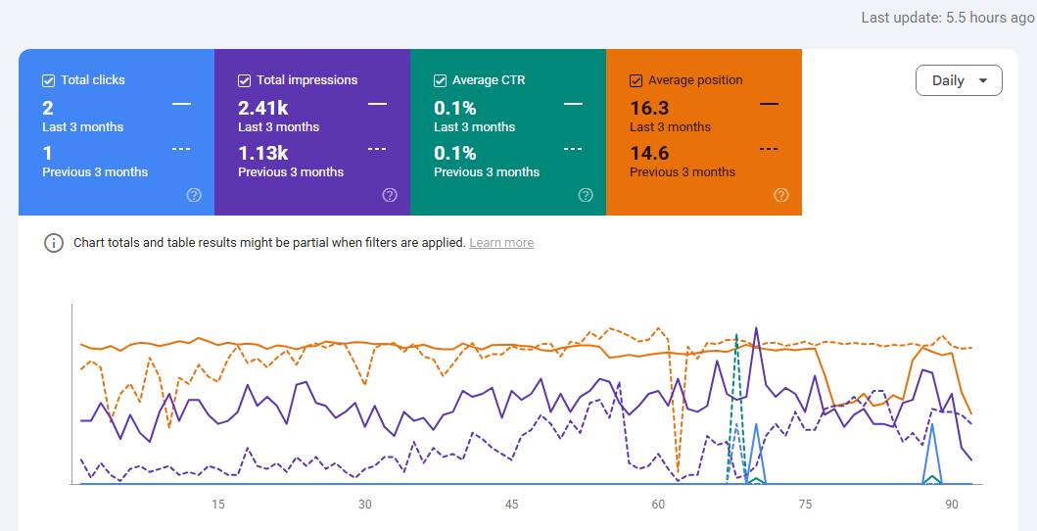The image size is (1037, 531).
Task: Open the Daily granularity dropdown
Action: tap(959, 80)
